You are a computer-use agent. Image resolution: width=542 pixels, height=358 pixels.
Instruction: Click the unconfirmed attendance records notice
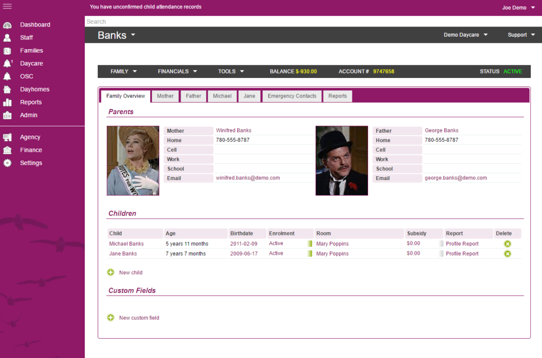146,7
